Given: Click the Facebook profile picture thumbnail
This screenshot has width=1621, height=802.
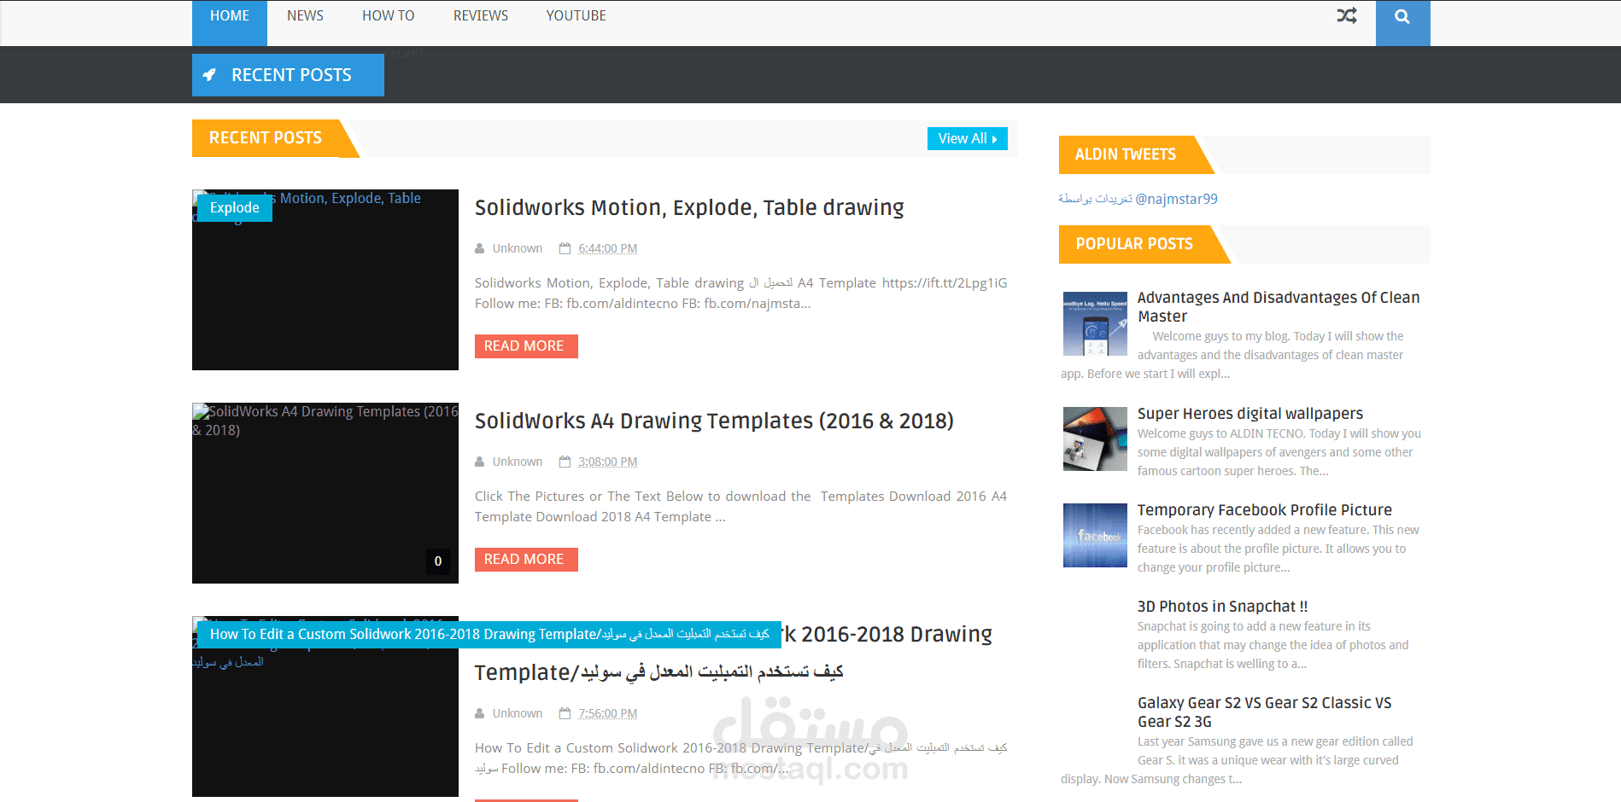Looking at the screenshot, I should (x=1095, y=535).
